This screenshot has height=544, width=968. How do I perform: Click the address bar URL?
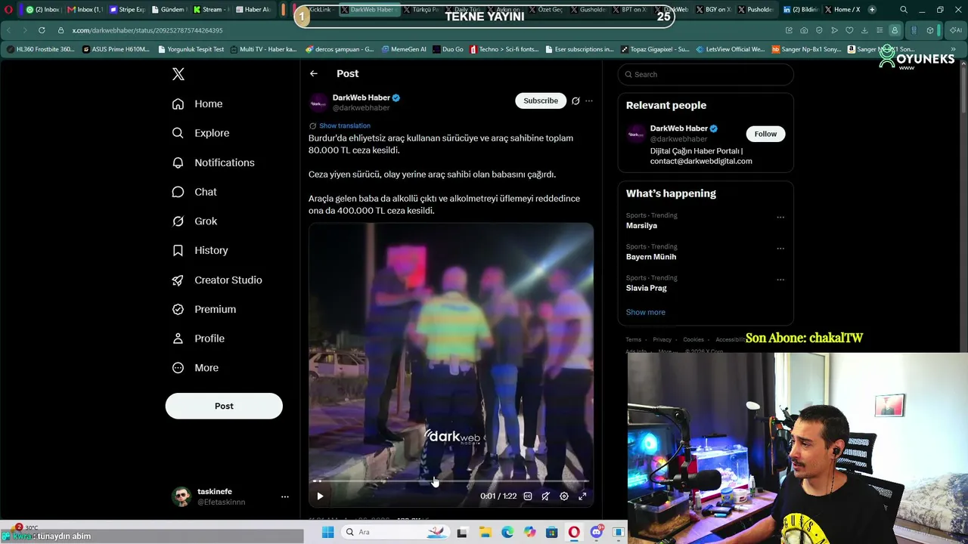pyautogui.click(x=147, y=30)
